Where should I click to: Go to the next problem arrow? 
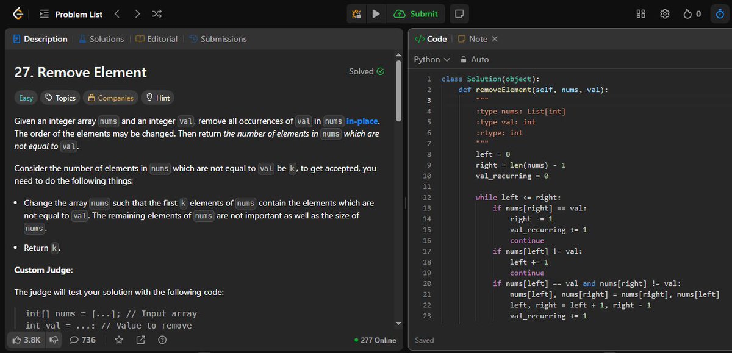point(137,13)
